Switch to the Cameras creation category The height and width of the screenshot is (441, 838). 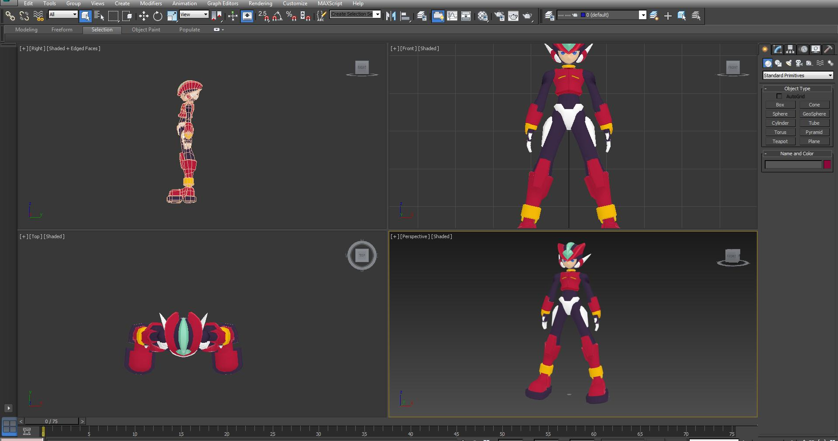(x=799, y=63)
